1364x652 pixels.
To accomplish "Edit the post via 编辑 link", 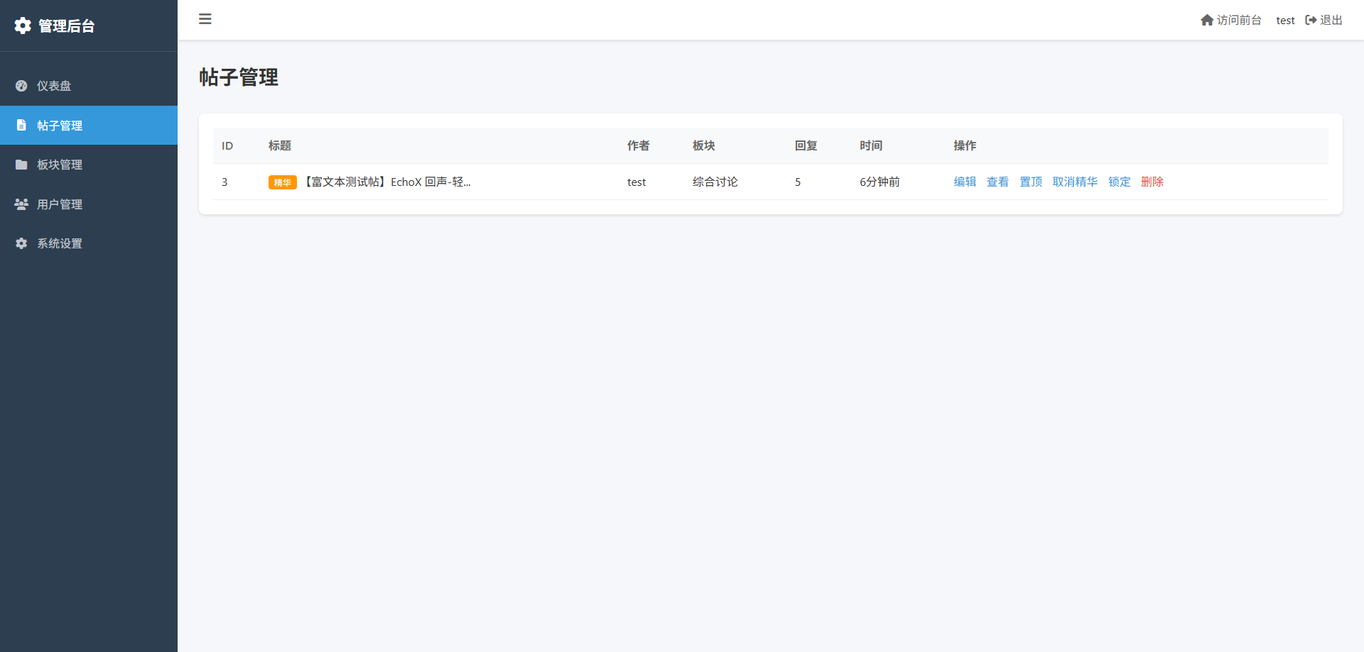I will pos(965,182).
